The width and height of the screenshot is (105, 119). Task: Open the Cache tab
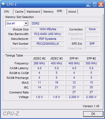pos(19,12)
